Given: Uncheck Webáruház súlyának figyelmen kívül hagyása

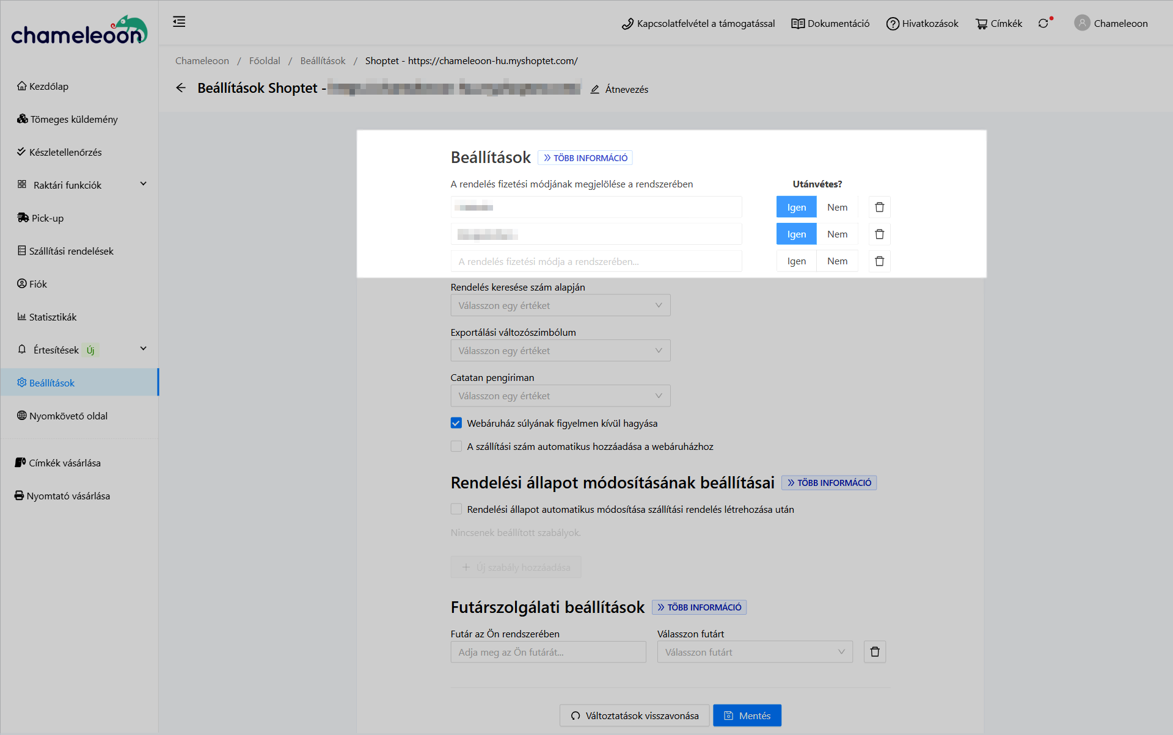Looking at the screenshot, I should pyautogui.click(x=456, y=423).
